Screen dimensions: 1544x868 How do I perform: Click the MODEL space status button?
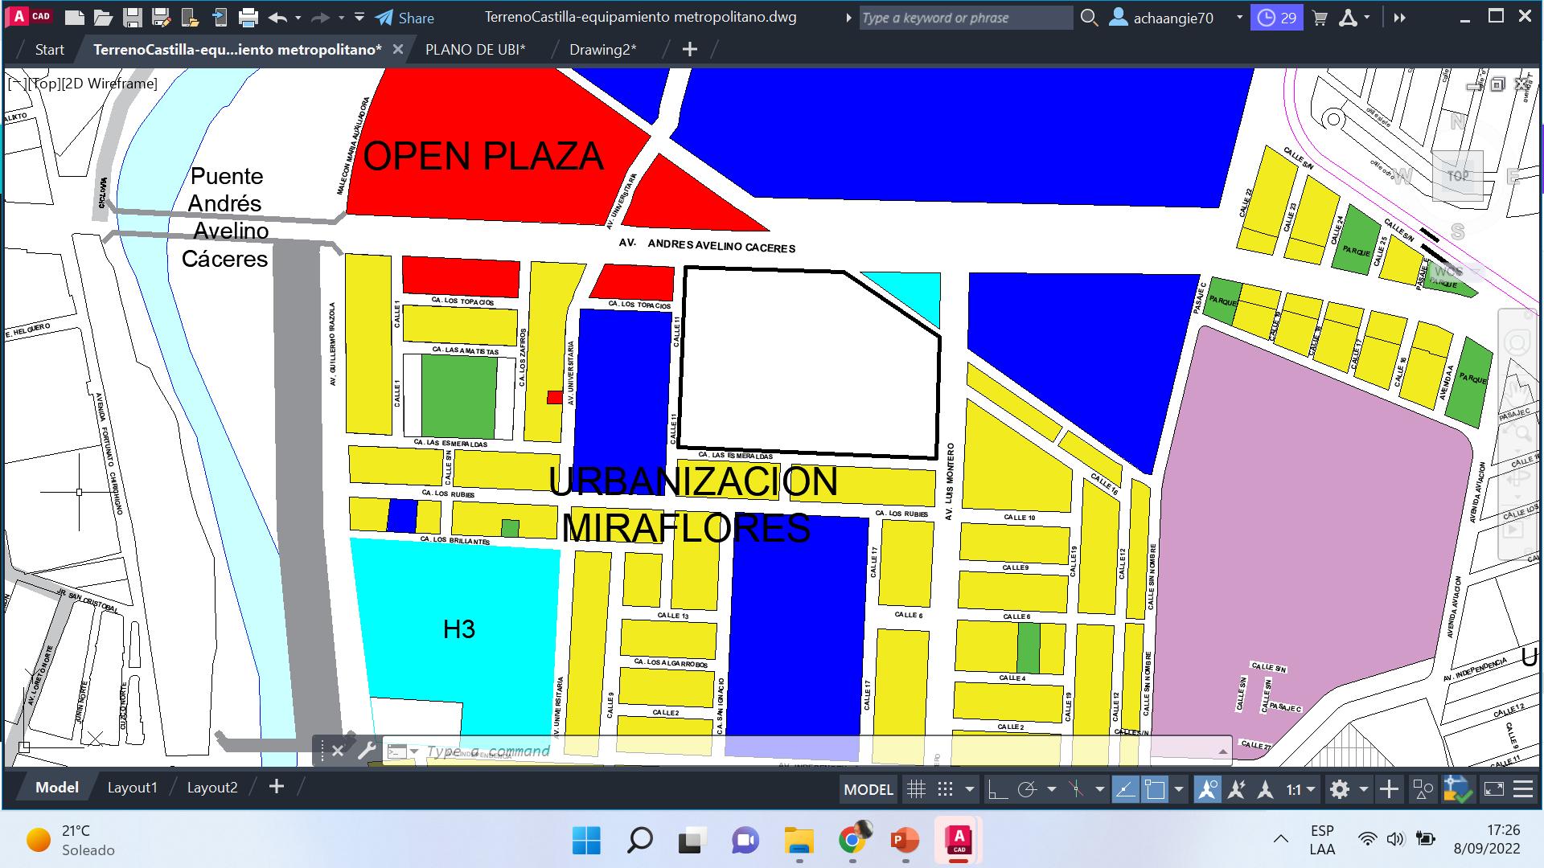868,789
